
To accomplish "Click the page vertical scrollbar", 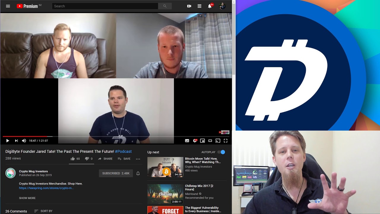I will 234,39.
